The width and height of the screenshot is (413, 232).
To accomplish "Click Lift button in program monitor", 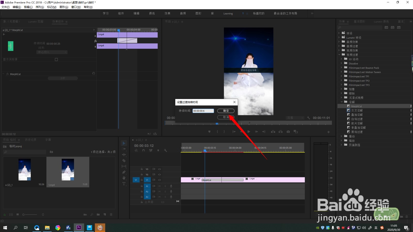I will (x=273, y=132).
